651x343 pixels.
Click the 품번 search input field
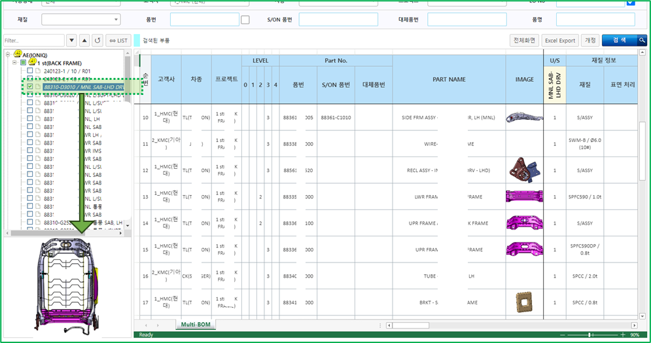coord(204,20)
